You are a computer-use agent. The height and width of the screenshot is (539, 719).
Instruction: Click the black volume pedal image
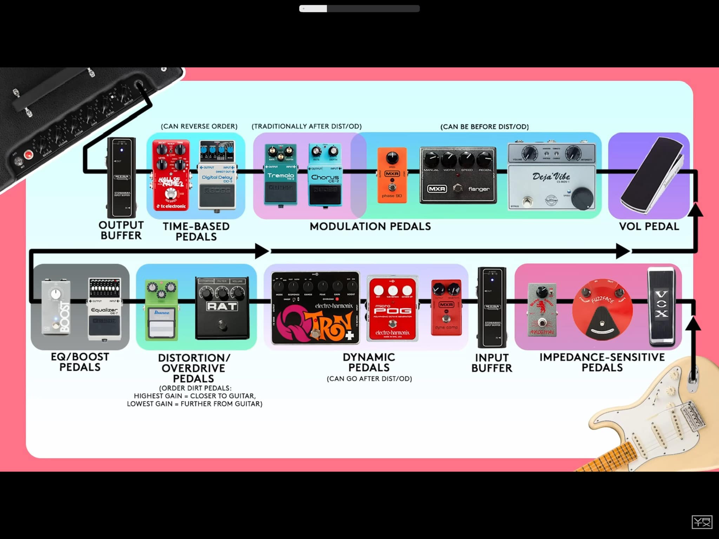tap(652, 175)
